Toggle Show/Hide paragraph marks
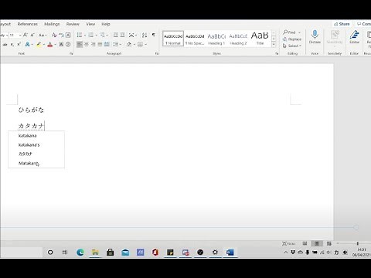Viewport: 371px width, 278px height. click(x=154, y=35)
